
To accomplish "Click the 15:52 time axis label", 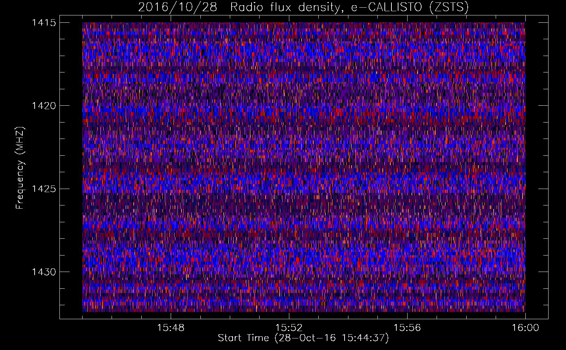I will click(x=289, y=328).
